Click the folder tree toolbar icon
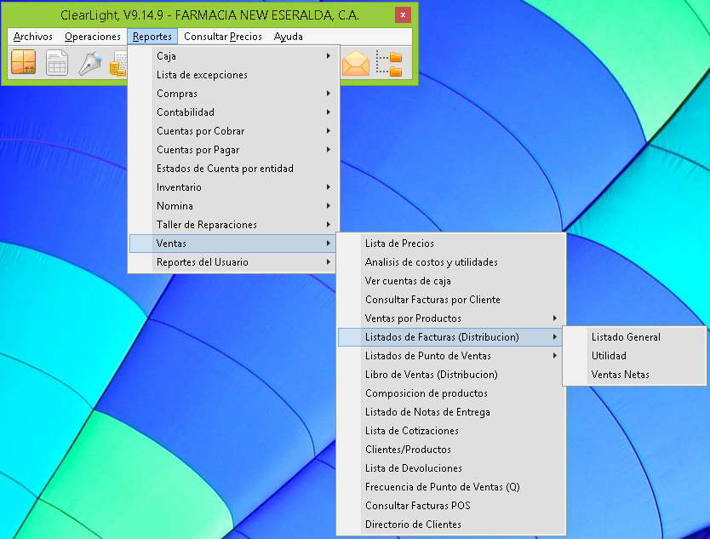The height and width of the screenshot is (539, 710). pyautogui.click(x=389, y=64)
